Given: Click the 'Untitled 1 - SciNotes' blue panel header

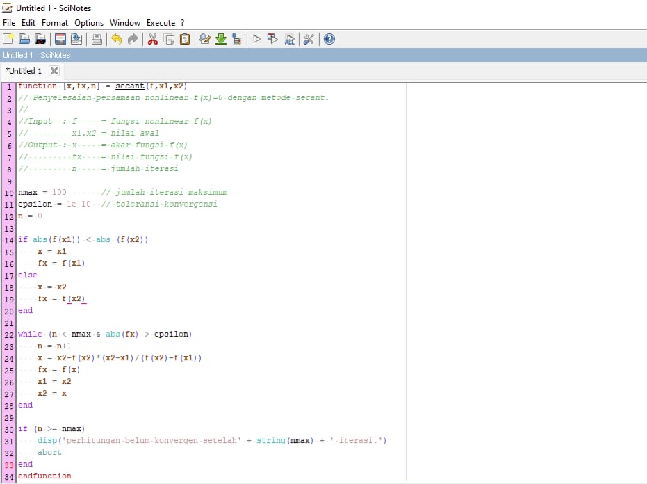Looking at the screenshot, I should point(324,55).
